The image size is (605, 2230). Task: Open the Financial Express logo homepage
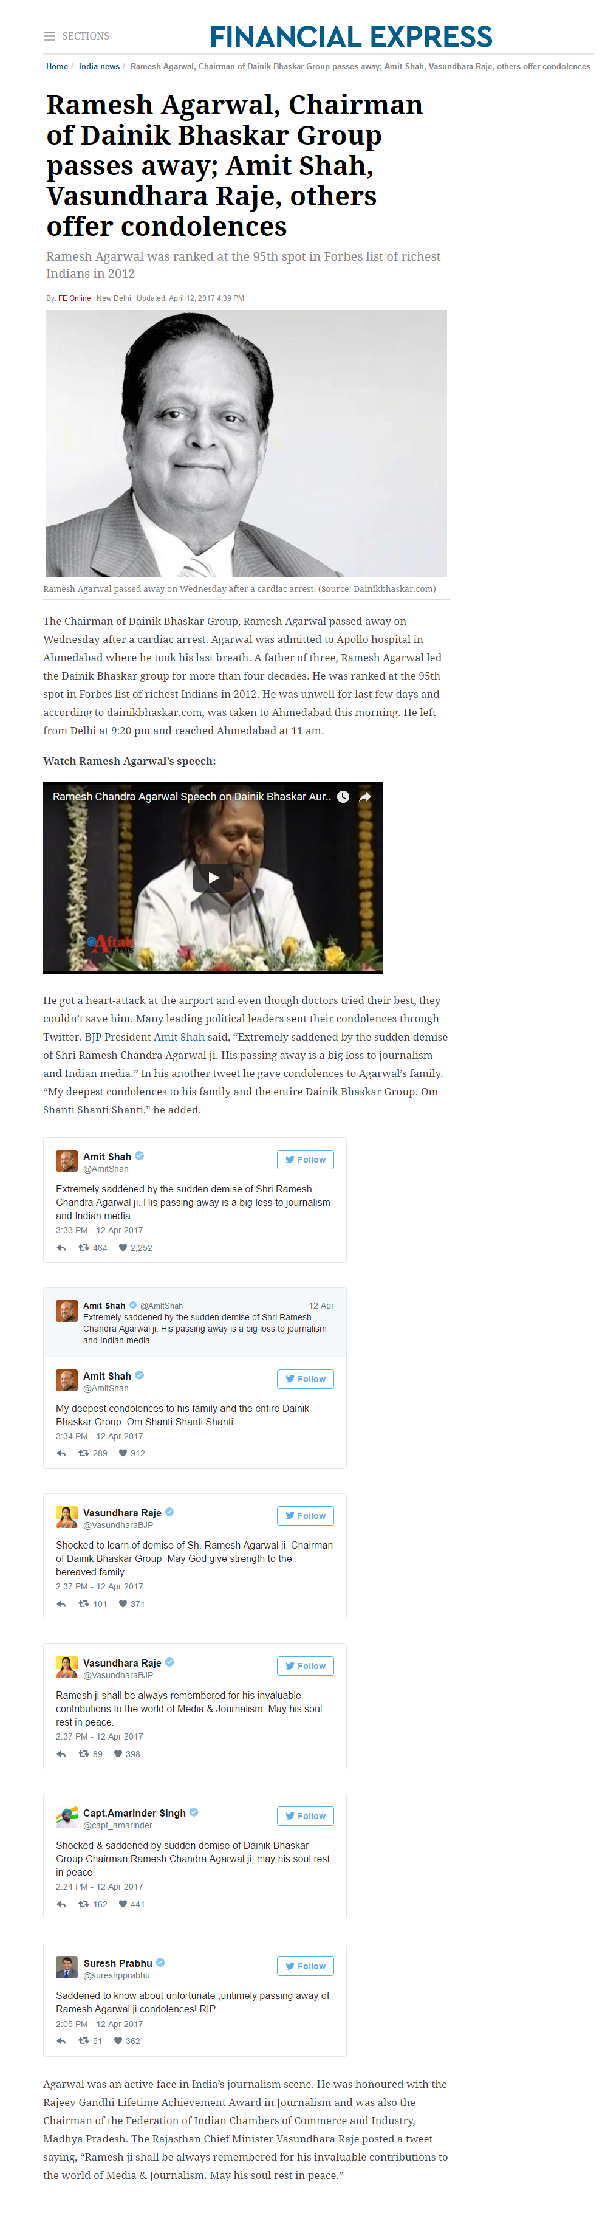[350, 36]
